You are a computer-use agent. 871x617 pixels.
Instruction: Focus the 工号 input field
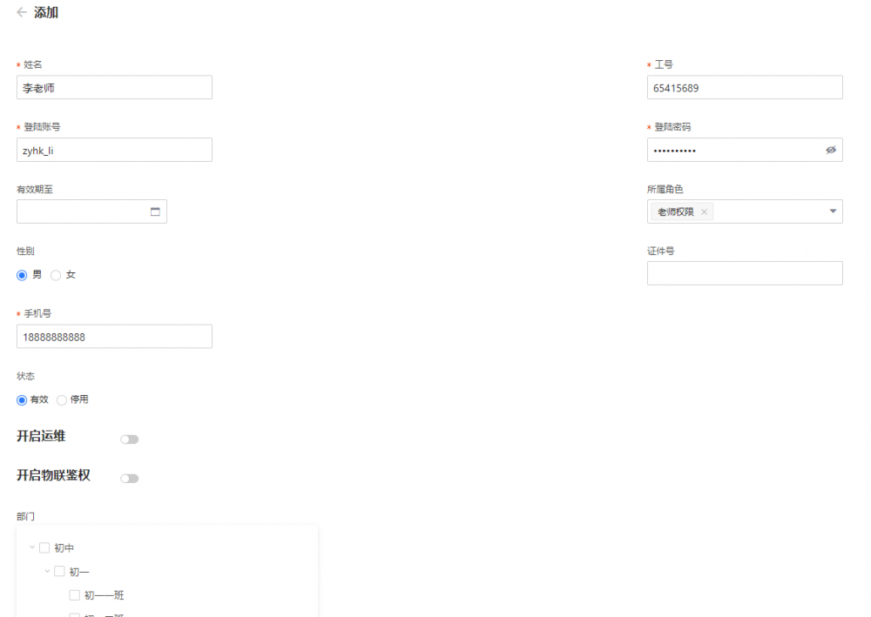745,88
